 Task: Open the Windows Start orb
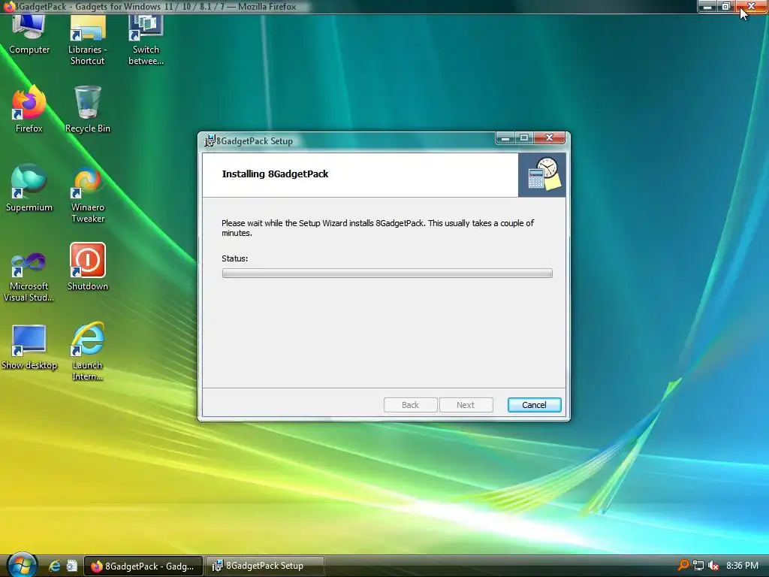[20, 565]
